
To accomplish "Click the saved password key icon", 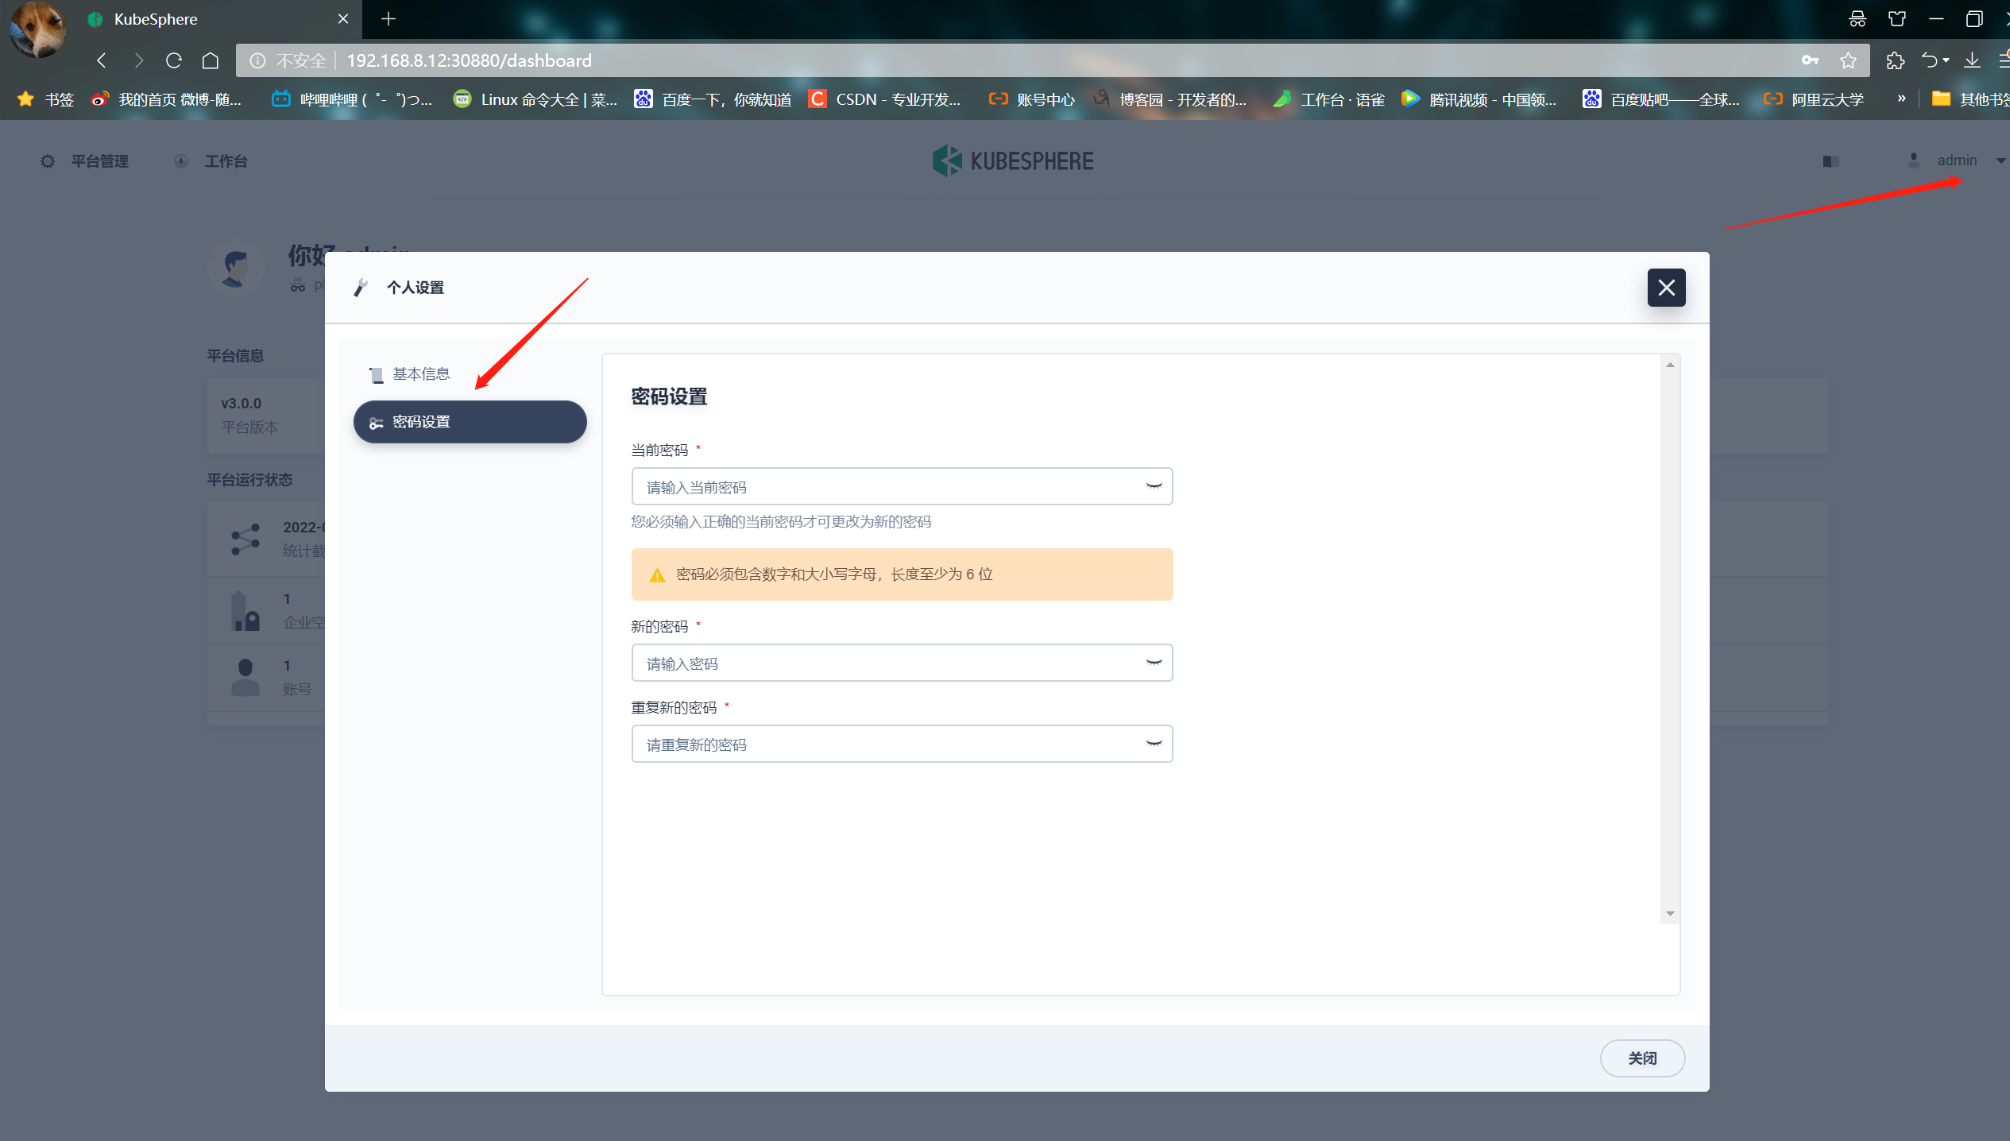I will [x=1810, y=60].
